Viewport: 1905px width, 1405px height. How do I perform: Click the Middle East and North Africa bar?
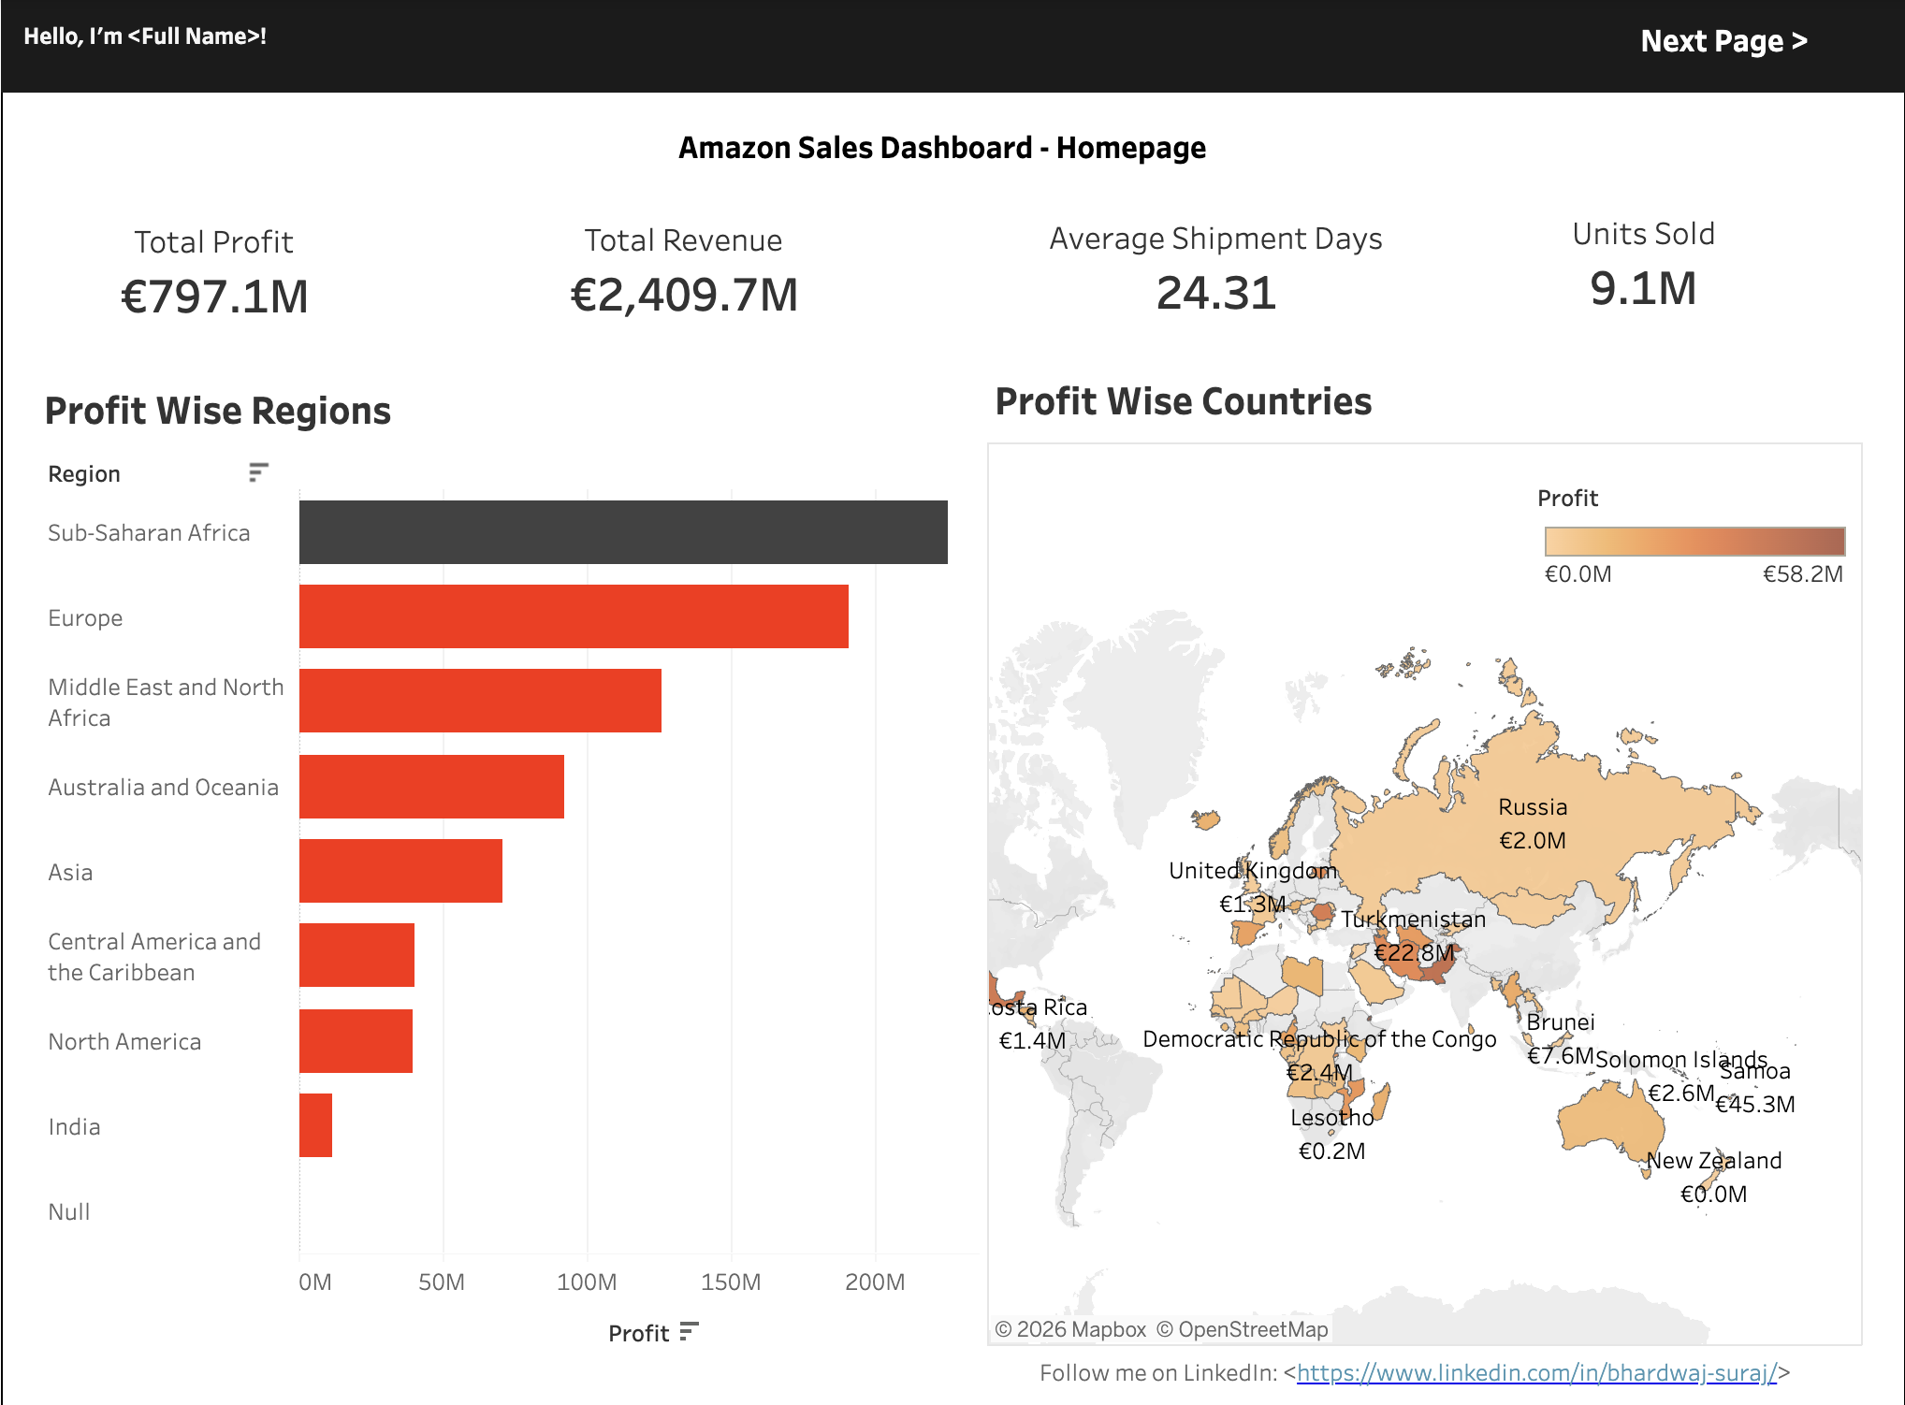pyautogui.click(x=479, y=701)
